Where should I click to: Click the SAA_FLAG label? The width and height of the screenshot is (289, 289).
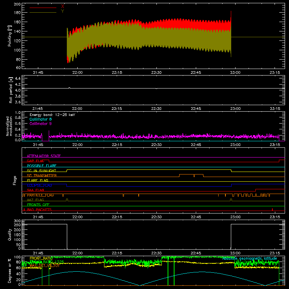pyautogui.click(x=35, y=190)
